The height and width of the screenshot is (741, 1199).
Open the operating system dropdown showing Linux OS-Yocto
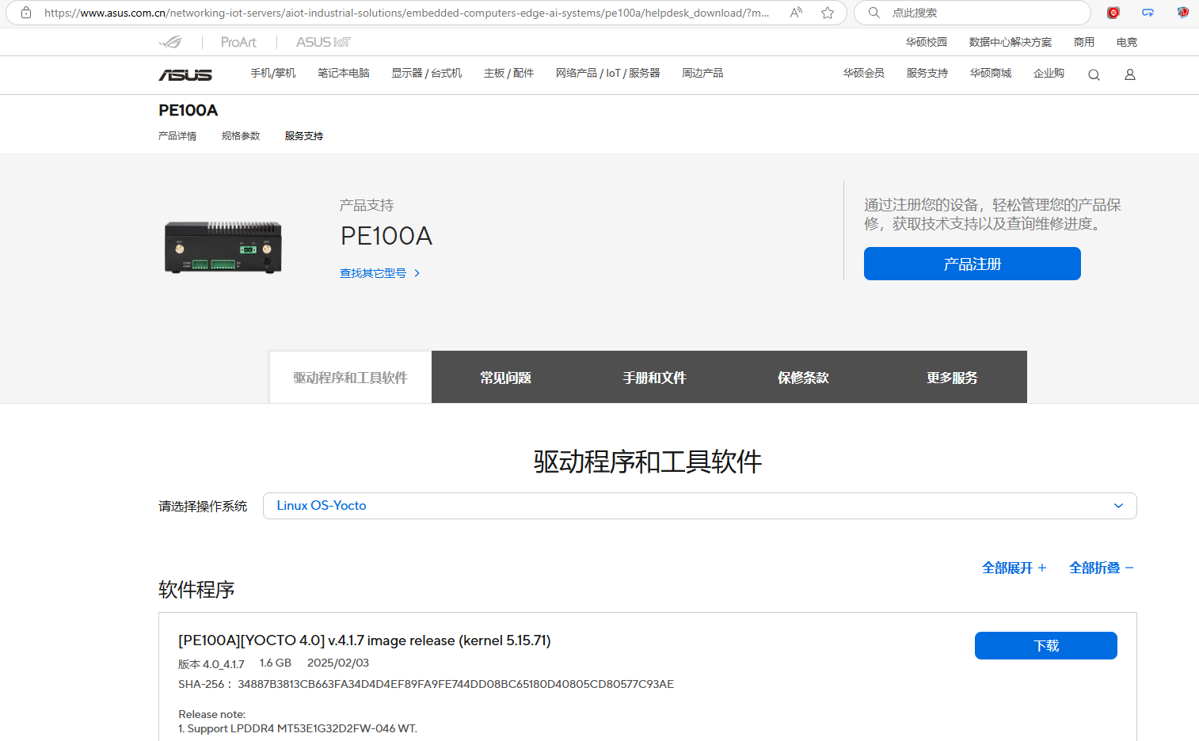(x=700, y=506)
